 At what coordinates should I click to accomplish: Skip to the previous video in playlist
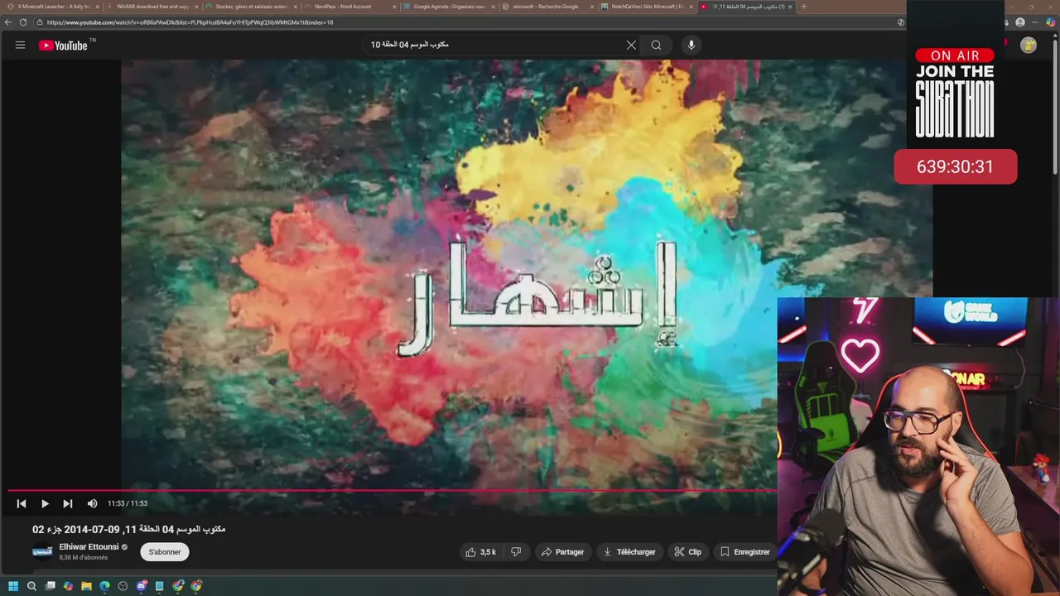click(22, 503)
